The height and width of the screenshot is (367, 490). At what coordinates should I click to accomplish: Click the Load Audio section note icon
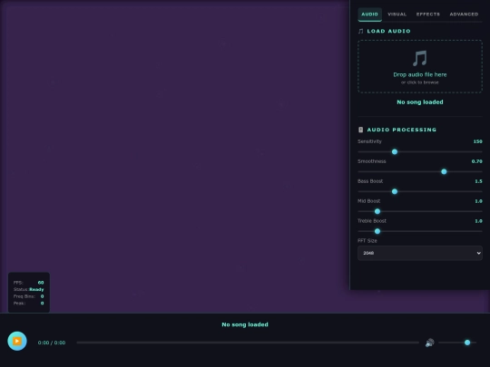[360, 31]
